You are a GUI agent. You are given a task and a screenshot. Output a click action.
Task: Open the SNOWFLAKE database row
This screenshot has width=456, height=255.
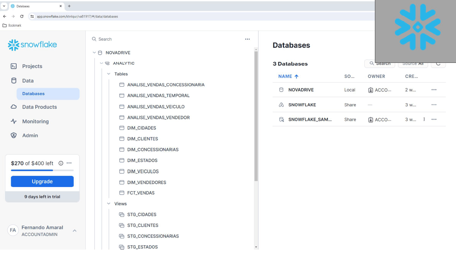tap(359, 105)
